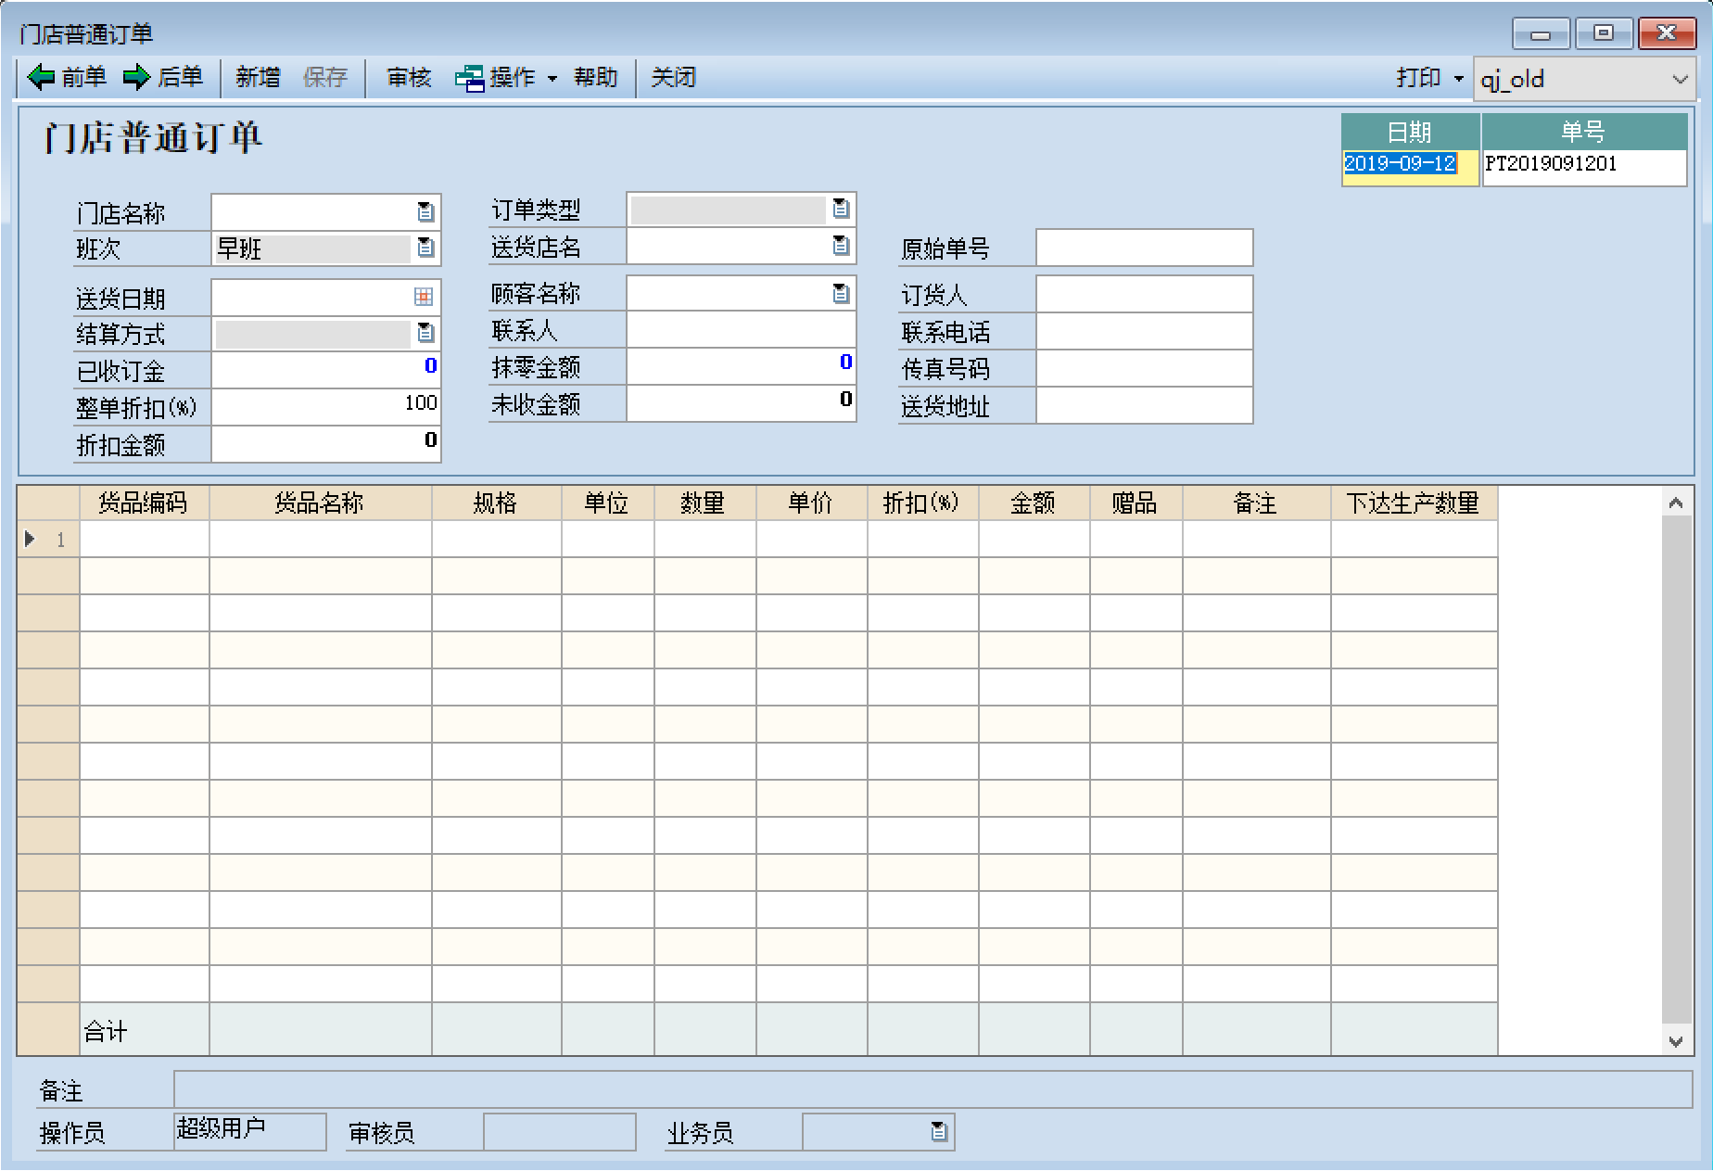Click lookup icon for 顾客名称 field
The height and width of the screenshot is (1171, 1713).
(841, 294)
